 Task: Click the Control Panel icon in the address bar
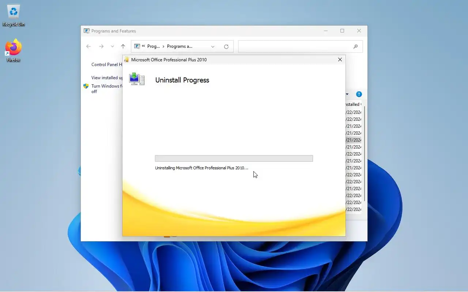click(137, 46)
